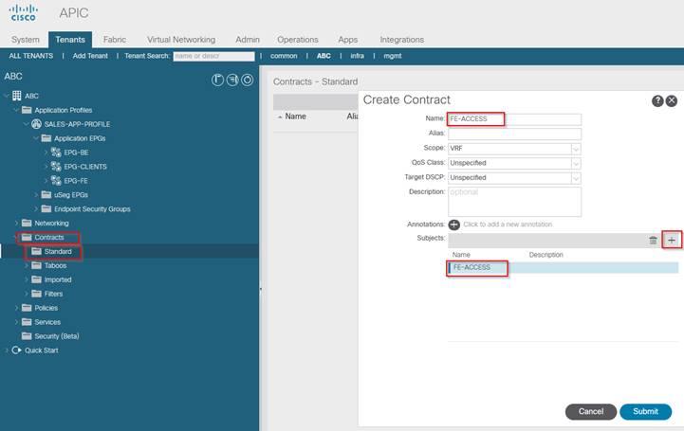
Task: Click second round icon in ABC panel header
Action: pos(232,81)
